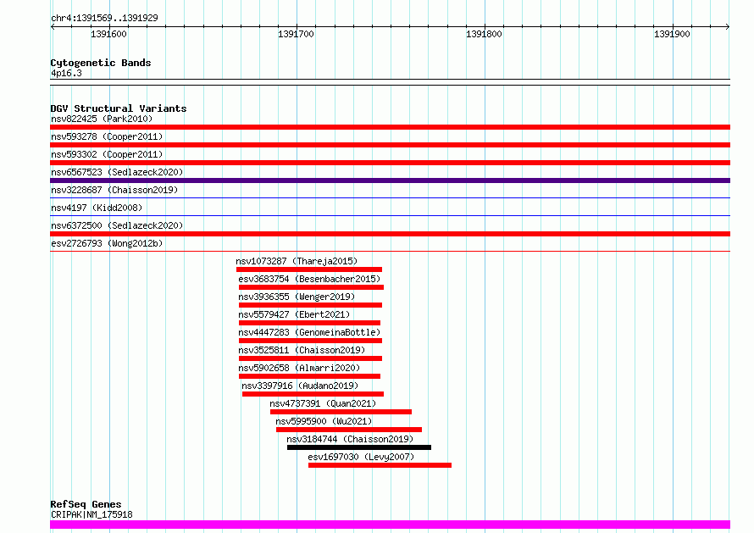Open esv1697030 (Levy2007) variant label
This screenshot has width=754, height=533.
point(361,457)
